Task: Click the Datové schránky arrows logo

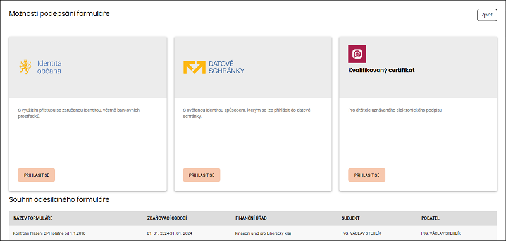Action: pyautogui.click(x=194, y=67)
